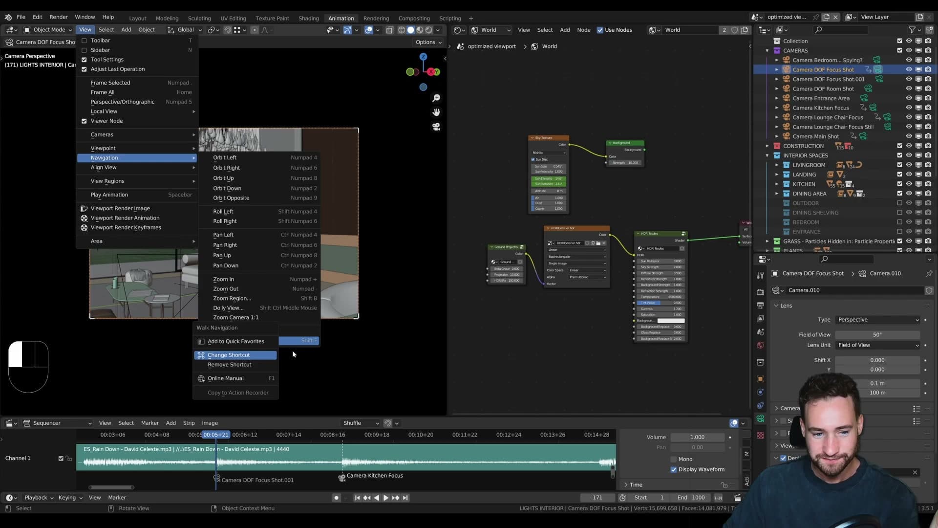Image resolution: width=938 pixels, height=528 pixels.
Task: Toggle the auto keying record button
Action: click(336, 498)
